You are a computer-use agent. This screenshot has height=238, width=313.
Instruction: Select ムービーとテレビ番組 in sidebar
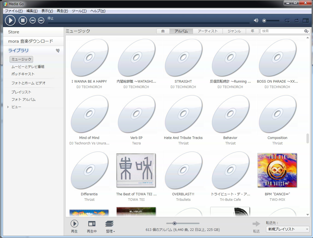pos(28,66)
